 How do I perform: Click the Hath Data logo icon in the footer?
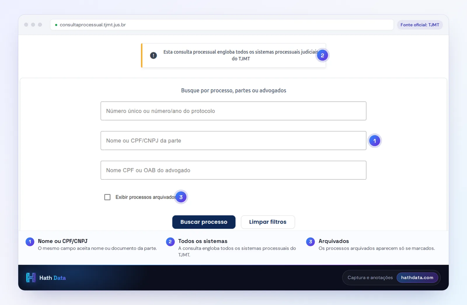point(31,278)
